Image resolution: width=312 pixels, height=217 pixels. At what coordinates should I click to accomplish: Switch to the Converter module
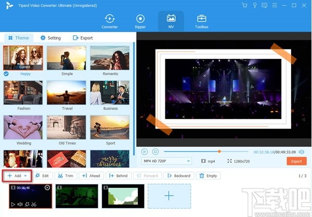[x=110, y=21]
